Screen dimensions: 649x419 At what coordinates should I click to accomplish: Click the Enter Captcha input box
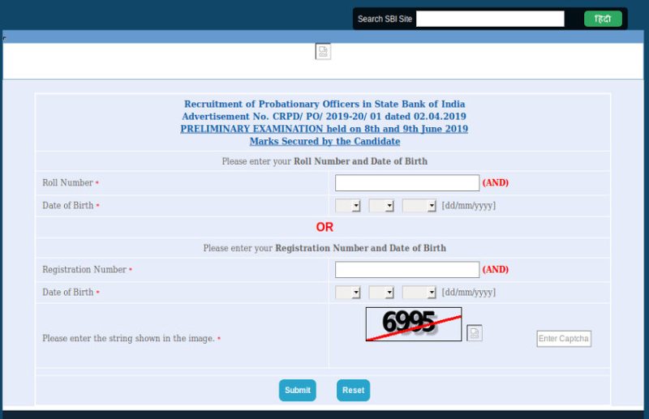coord(564,339)
